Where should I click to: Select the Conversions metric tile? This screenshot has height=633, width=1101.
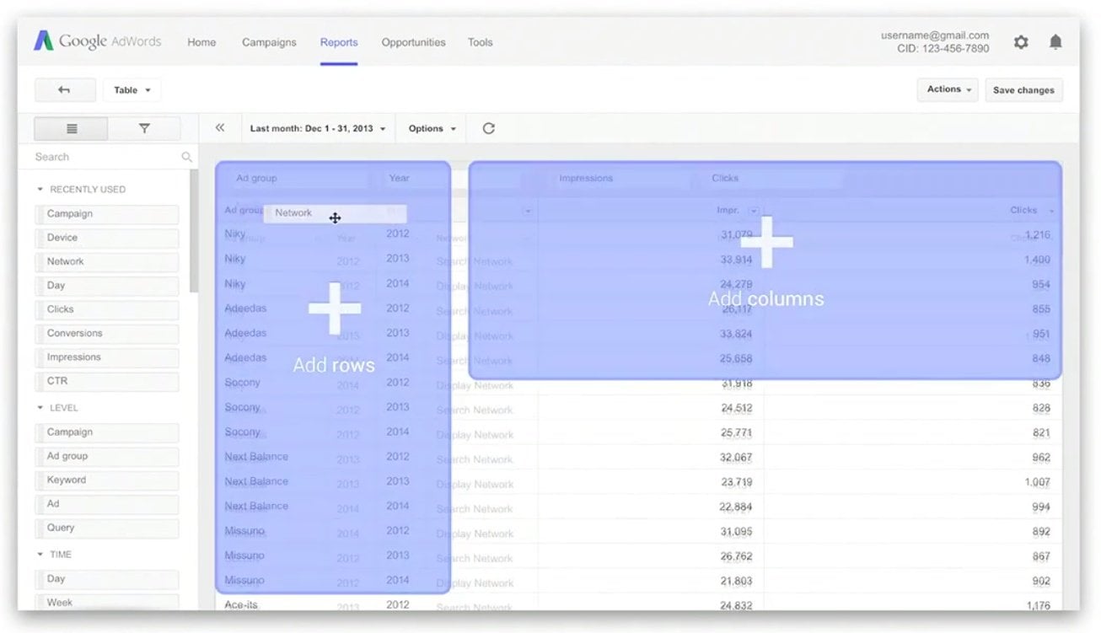(x=106, y=333)
